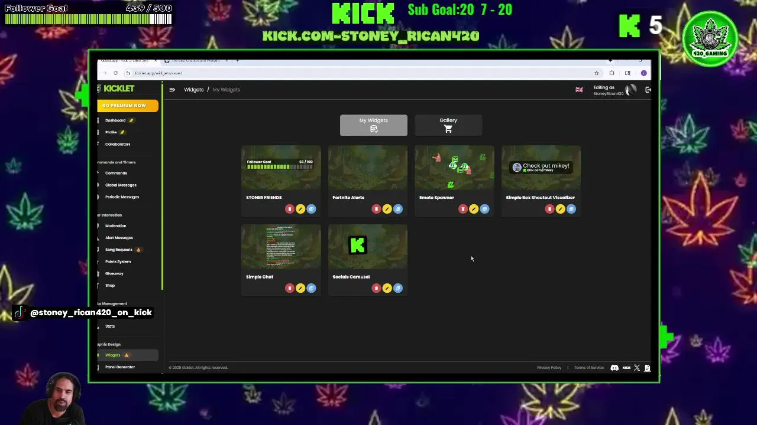Open Alert Messages in the sidebar
Image resolution: width=757 pixels, height=425 pixels.
click(x=119, y=238)
